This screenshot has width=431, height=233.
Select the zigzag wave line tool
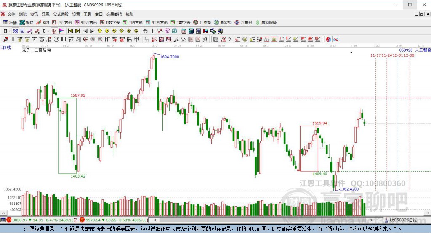(184, 39)
